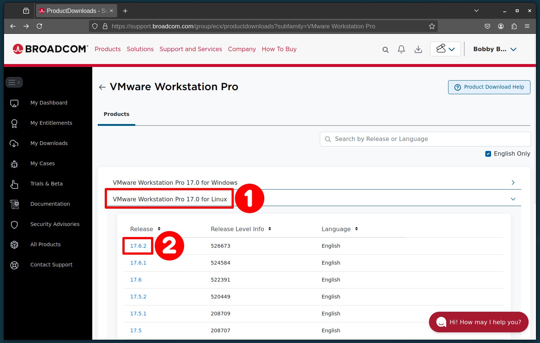This screenshot has width=540, height=343.
Task: Click the browser Forward arrow
Action: click(x=26, y=26)
